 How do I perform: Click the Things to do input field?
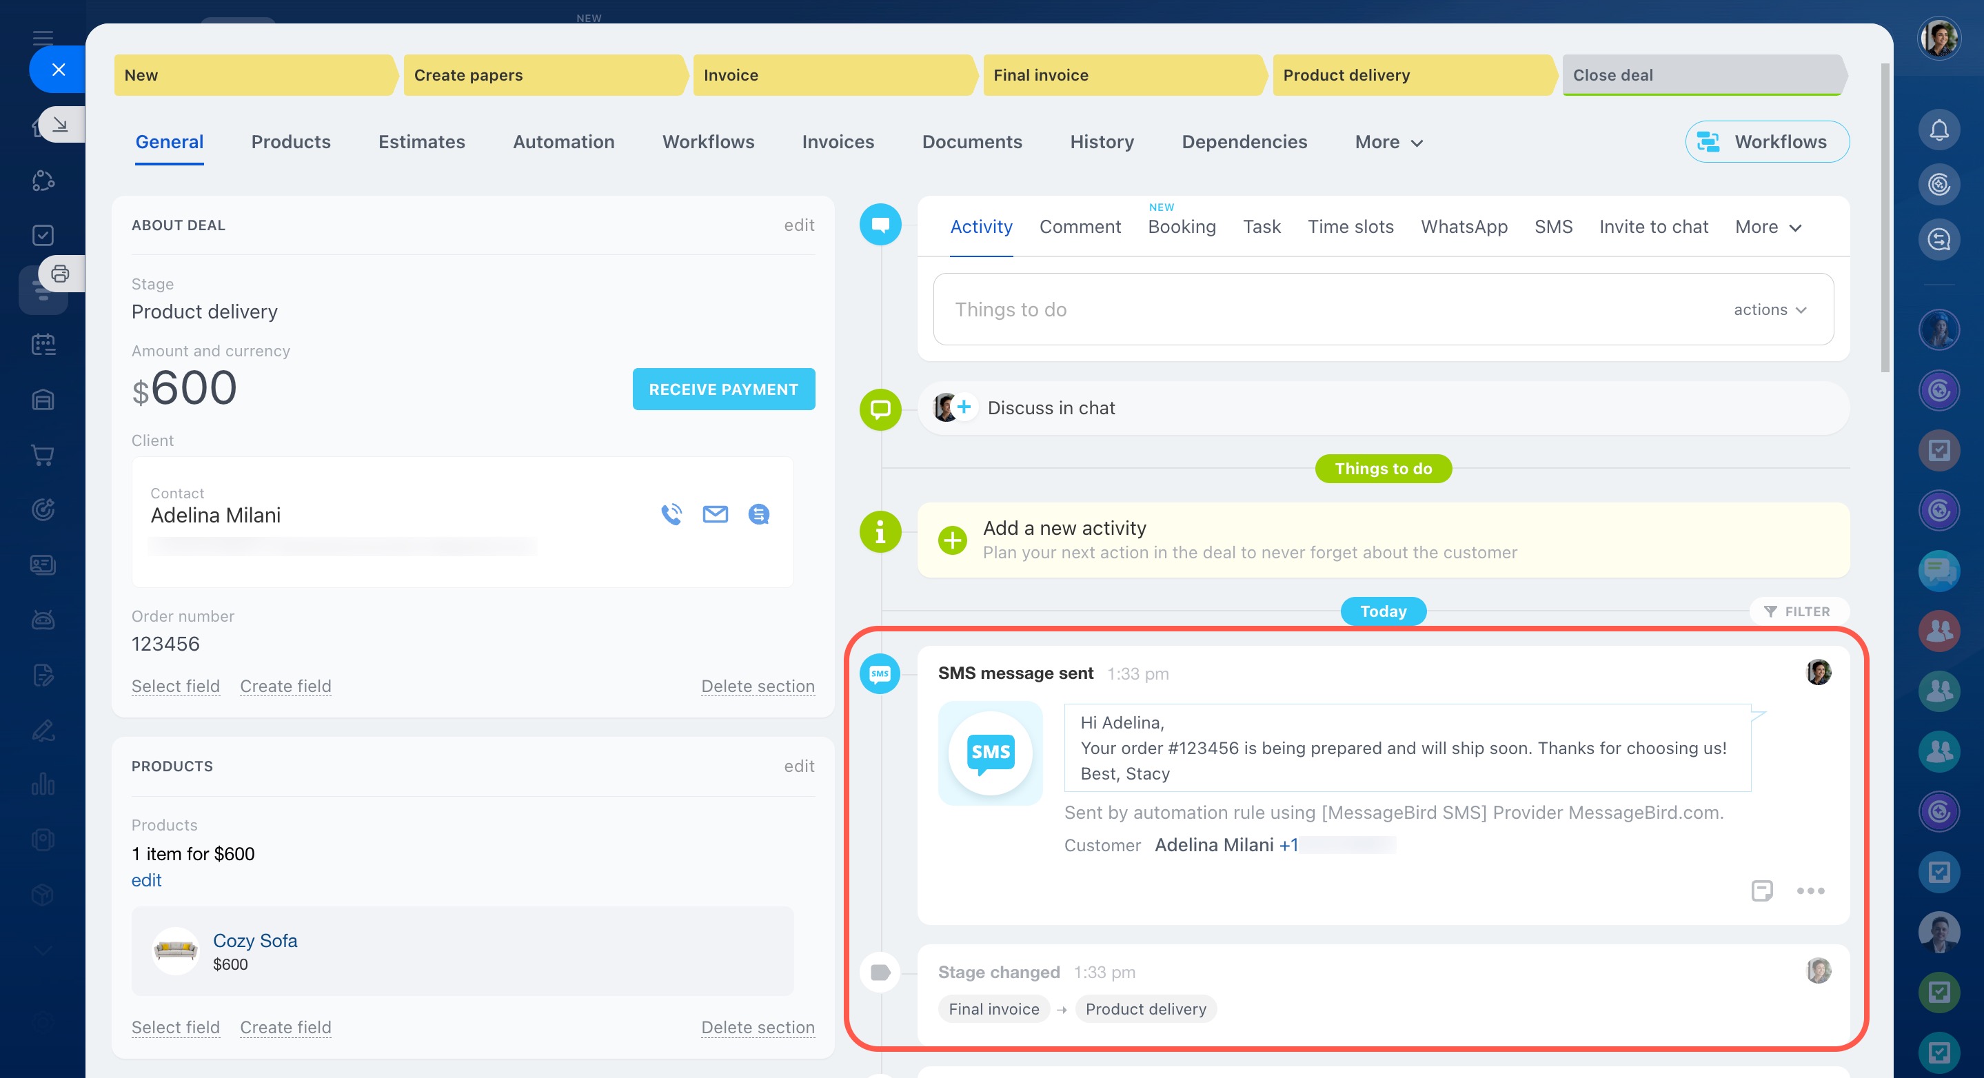click(1309, 309)
